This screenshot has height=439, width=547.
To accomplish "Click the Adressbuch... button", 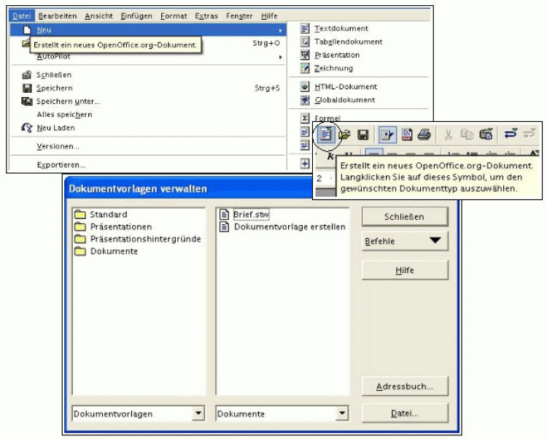I will pos(405,386).
